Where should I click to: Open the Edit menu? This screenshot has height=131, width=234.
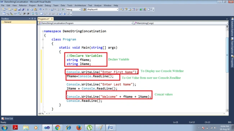8,5
